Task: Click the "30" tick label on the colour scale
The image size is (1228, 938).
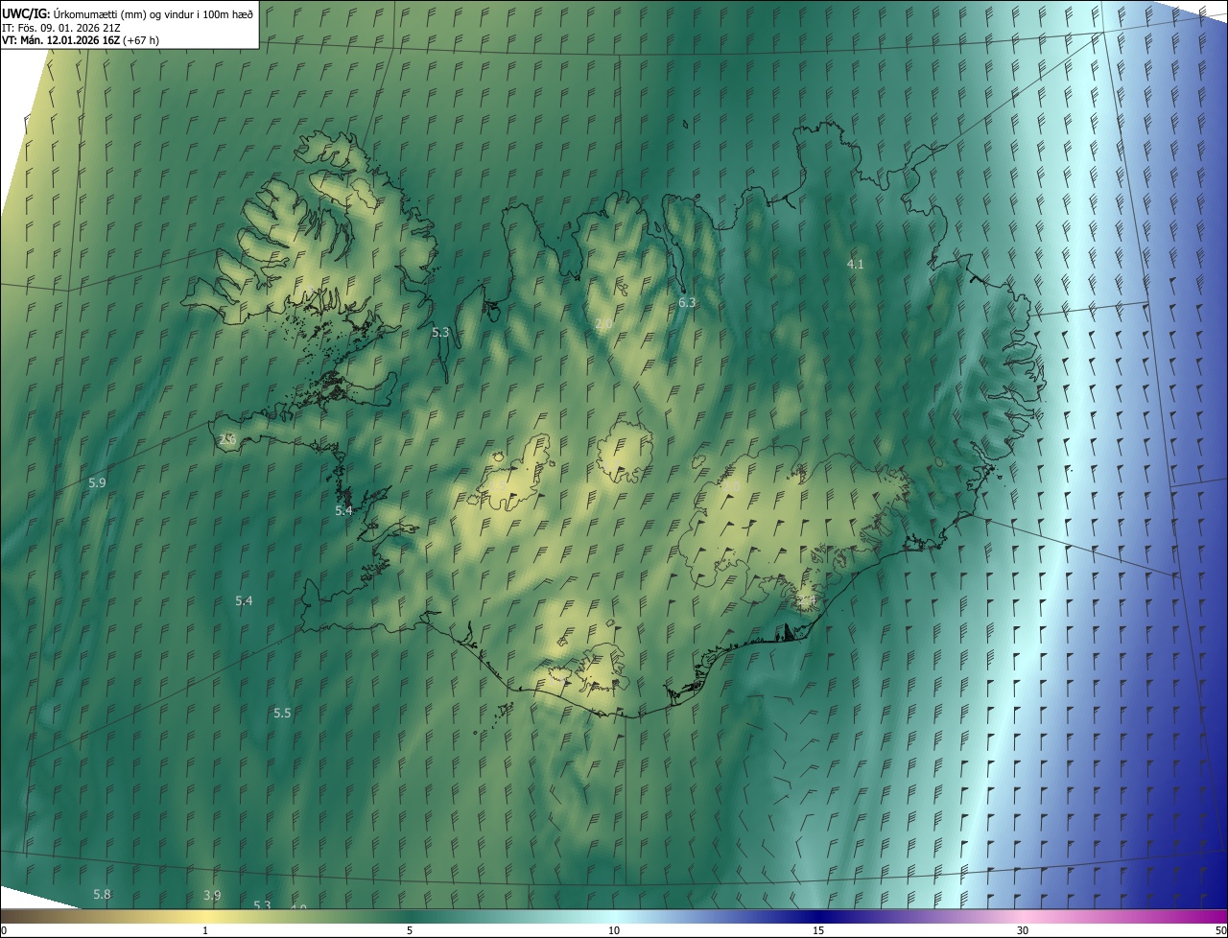Action: coord(1023,930)
